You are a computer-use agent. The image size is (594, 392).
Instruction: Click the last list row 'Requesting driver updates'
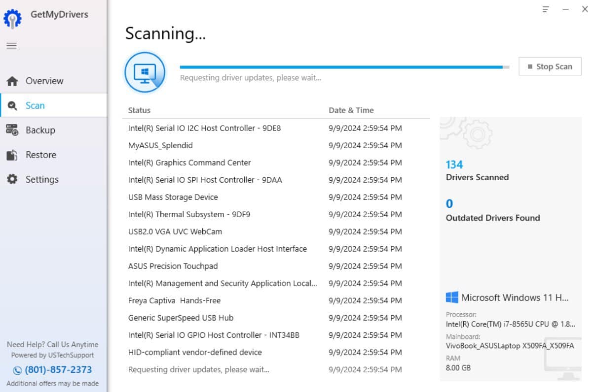[276, 369]
